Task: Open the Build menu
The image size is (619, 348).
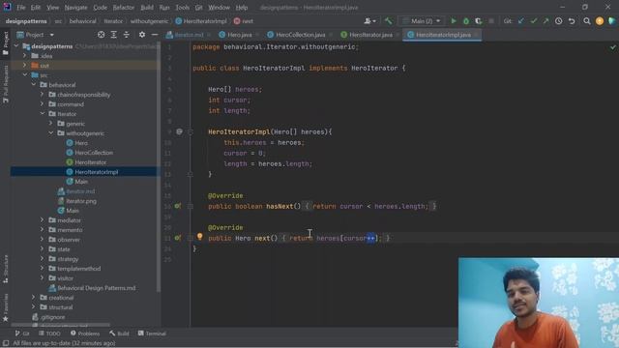Action: tap(147, 7)
